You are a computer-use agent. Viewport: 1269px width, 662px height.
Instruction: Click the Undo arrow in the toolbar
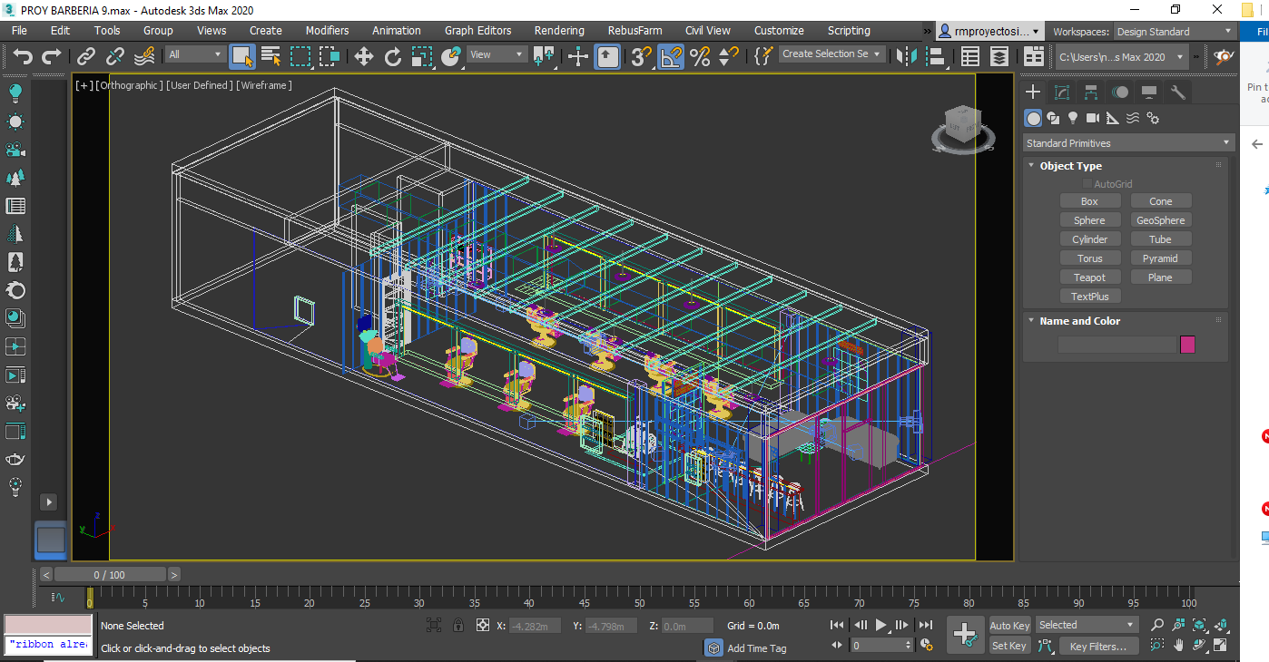(x=23, y=56)
